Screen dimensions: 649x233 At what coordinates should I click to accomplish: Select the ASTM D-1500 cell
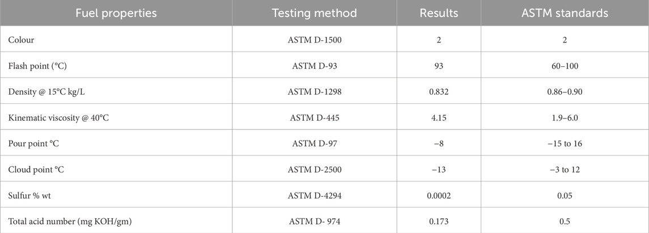coord(314,40)
